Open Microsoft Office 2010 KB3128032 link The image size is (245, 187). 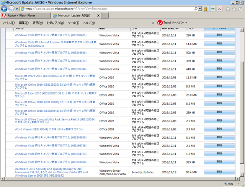55,86
